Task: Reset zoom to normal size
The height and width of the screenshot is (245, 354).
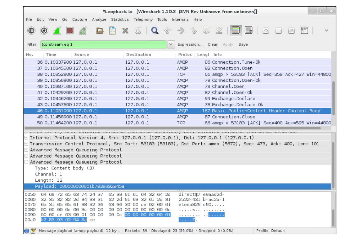Action: 291,30
